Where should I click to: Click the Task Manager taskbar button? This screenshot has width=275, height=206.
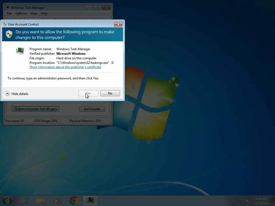click(x=91, y=201)
